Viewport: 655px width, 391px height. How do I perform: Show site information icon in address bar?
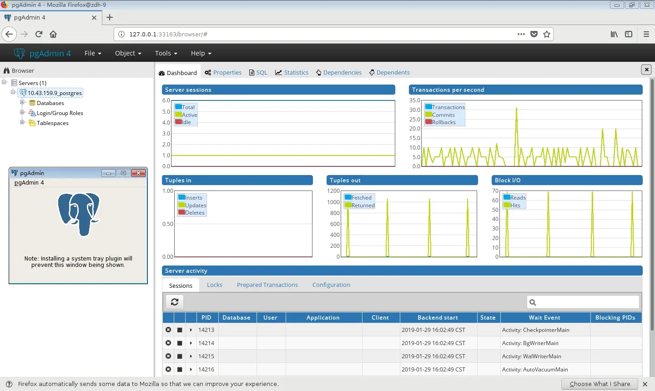pos(121,34)
